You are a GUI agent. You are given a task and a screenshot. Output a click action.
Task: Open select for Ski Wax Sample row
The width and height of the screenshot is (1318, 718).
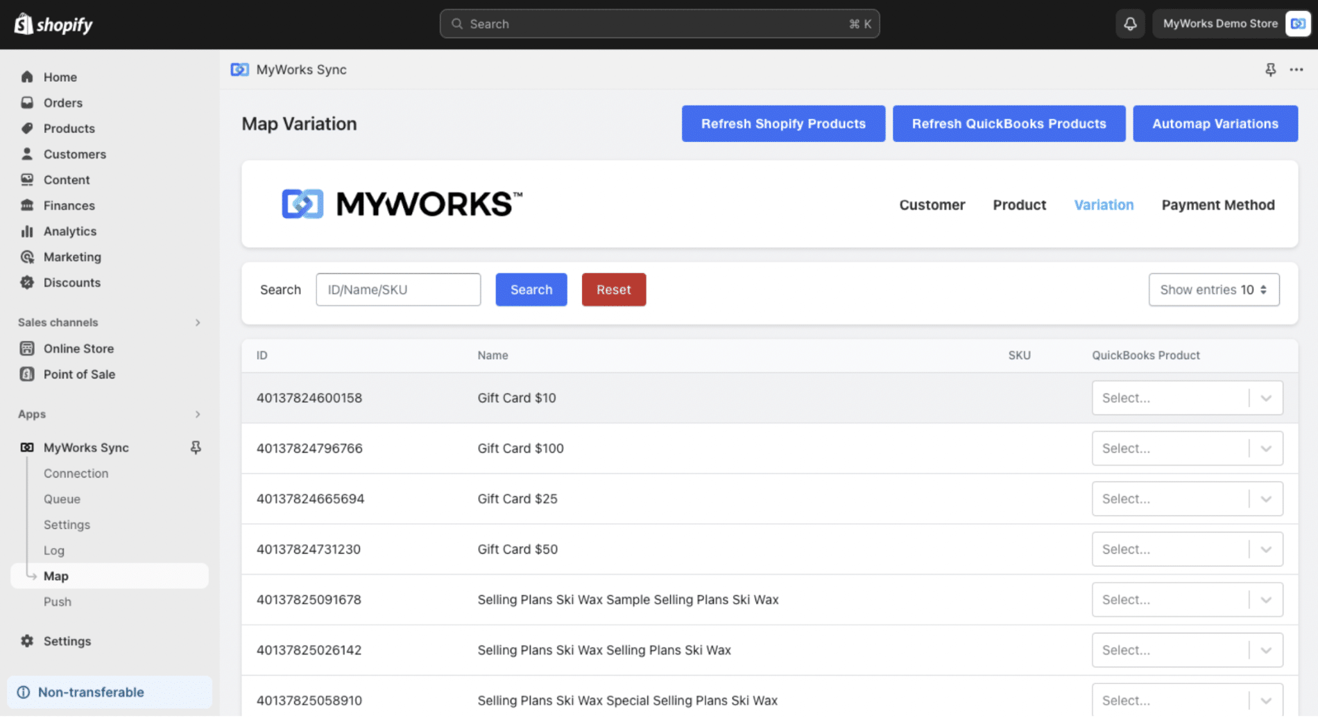click(x=1187, y=599)
